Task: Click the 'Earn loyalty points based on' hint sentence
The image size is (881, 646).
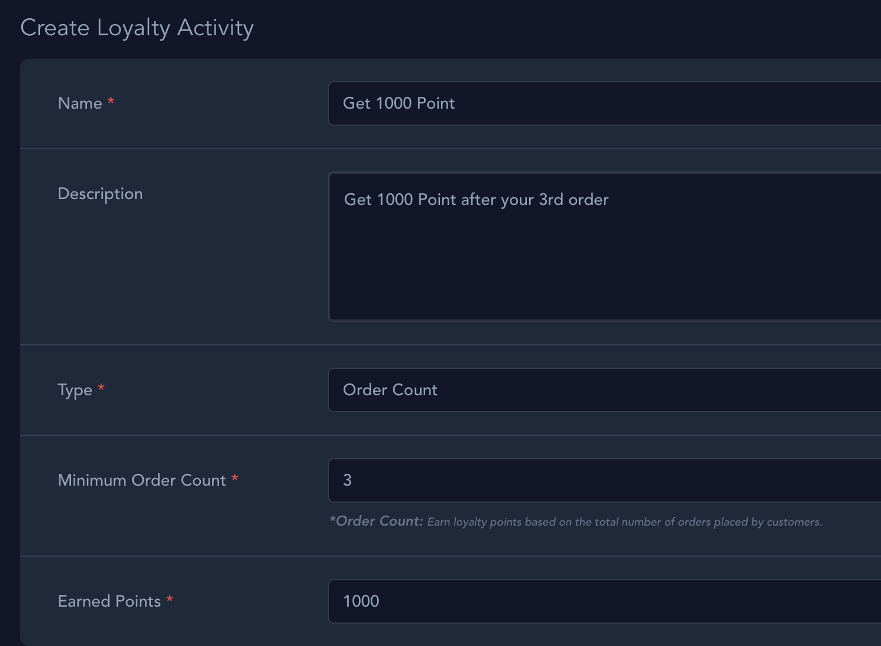Action: [624, 522]
